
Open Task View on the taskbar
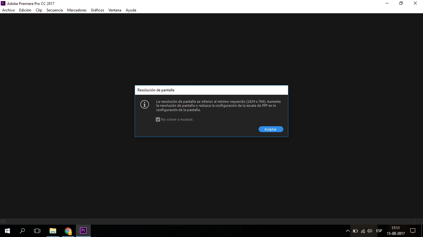click(37, 231)
